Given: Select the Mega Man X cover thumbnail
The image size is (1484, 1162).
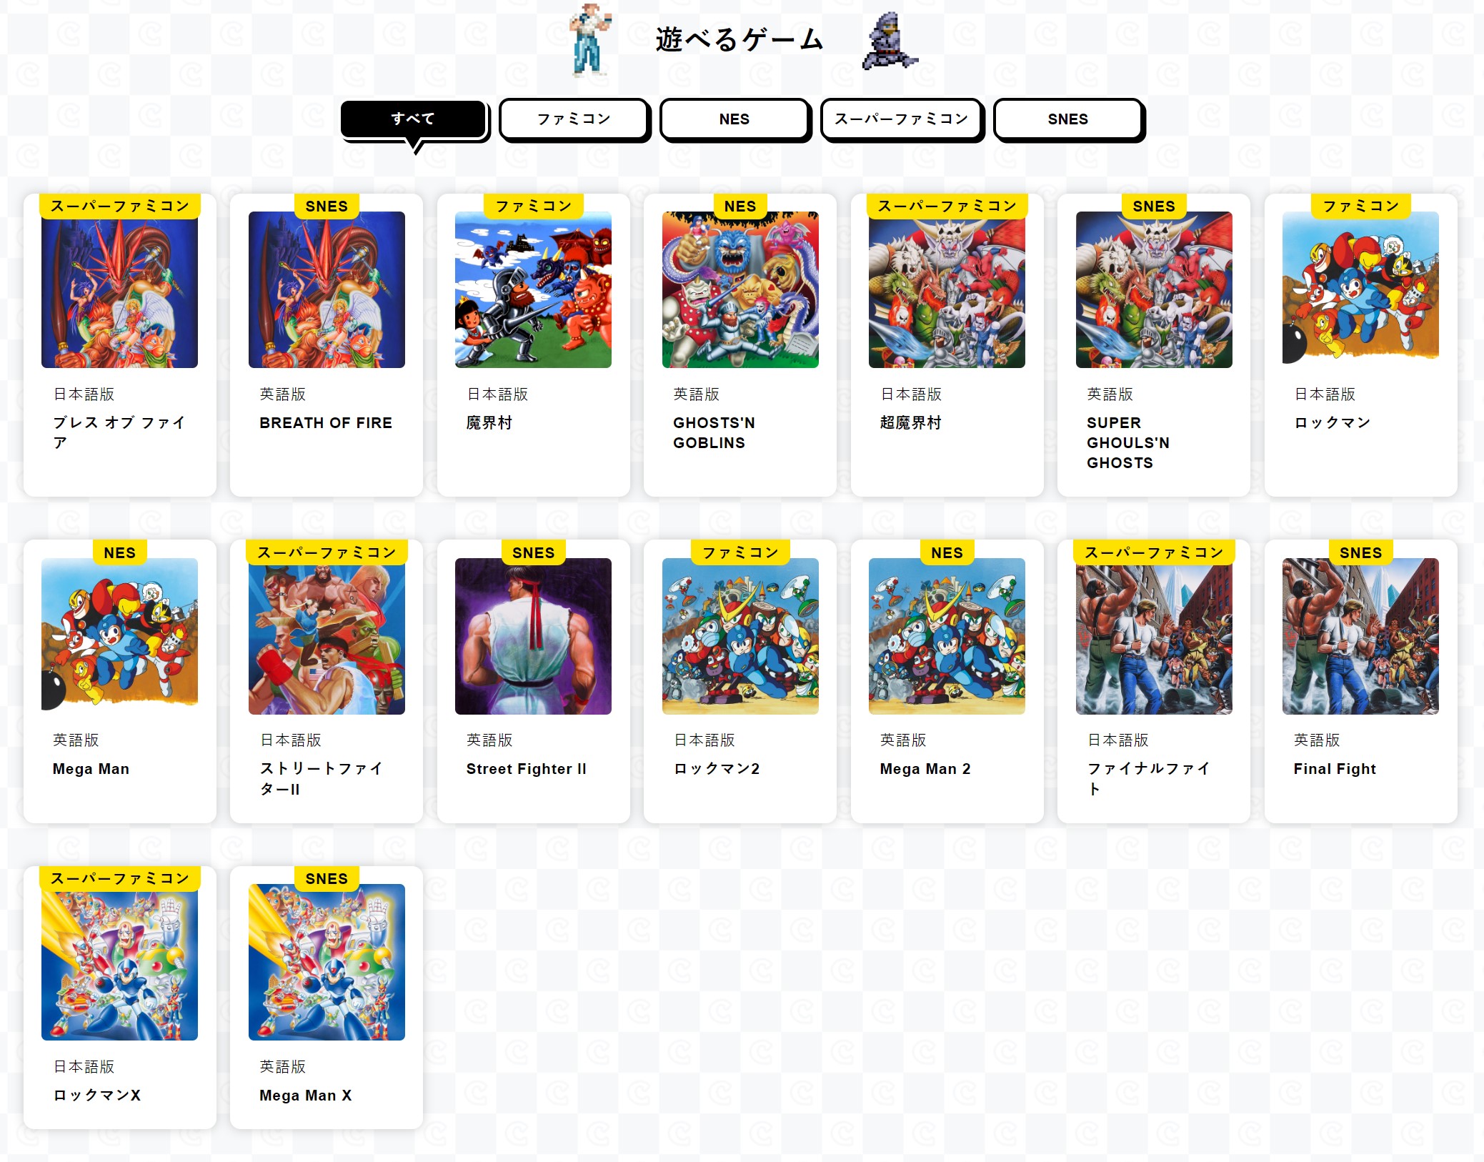Looking at the screenshot, I should coord(327,962).
